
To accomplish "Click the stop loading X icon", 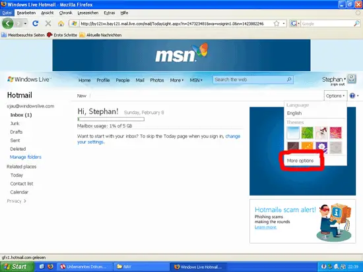I will [48, 23].
